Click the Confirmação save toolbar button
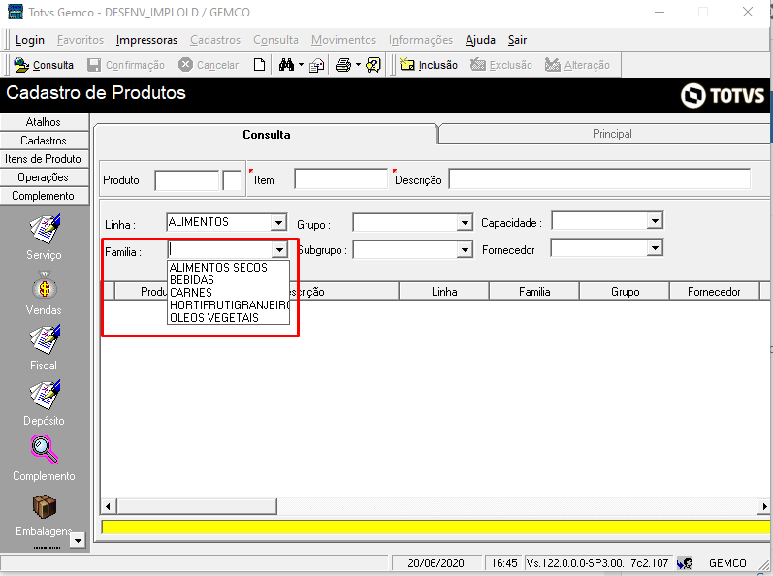 pyautogui.click(x=126, y=65)
